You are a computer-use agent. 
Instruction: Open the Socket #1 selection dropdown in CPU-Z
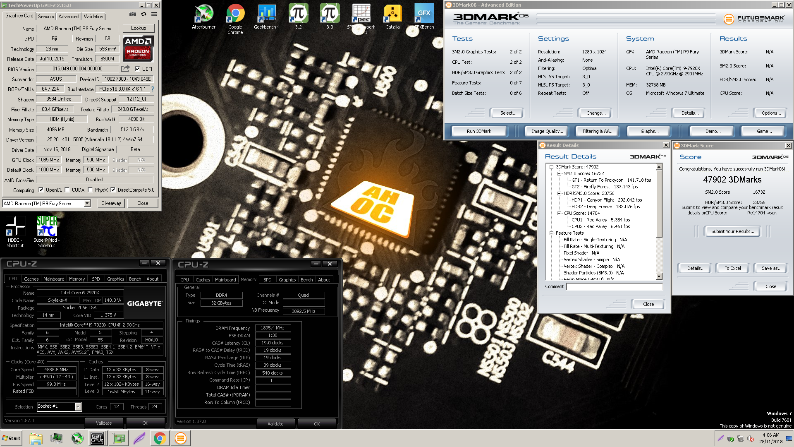78,406
